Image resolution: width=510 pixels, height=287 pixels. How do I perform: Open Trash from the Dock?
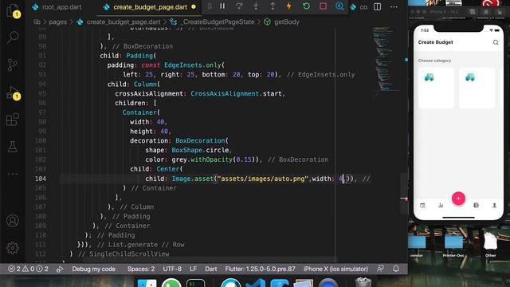coord(363,282)
